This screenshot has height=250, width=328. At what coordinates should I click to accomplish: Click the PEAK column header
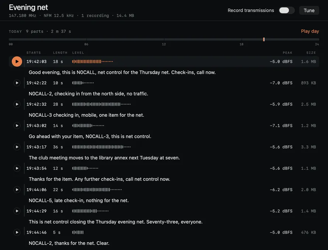(x=287, y=53)
